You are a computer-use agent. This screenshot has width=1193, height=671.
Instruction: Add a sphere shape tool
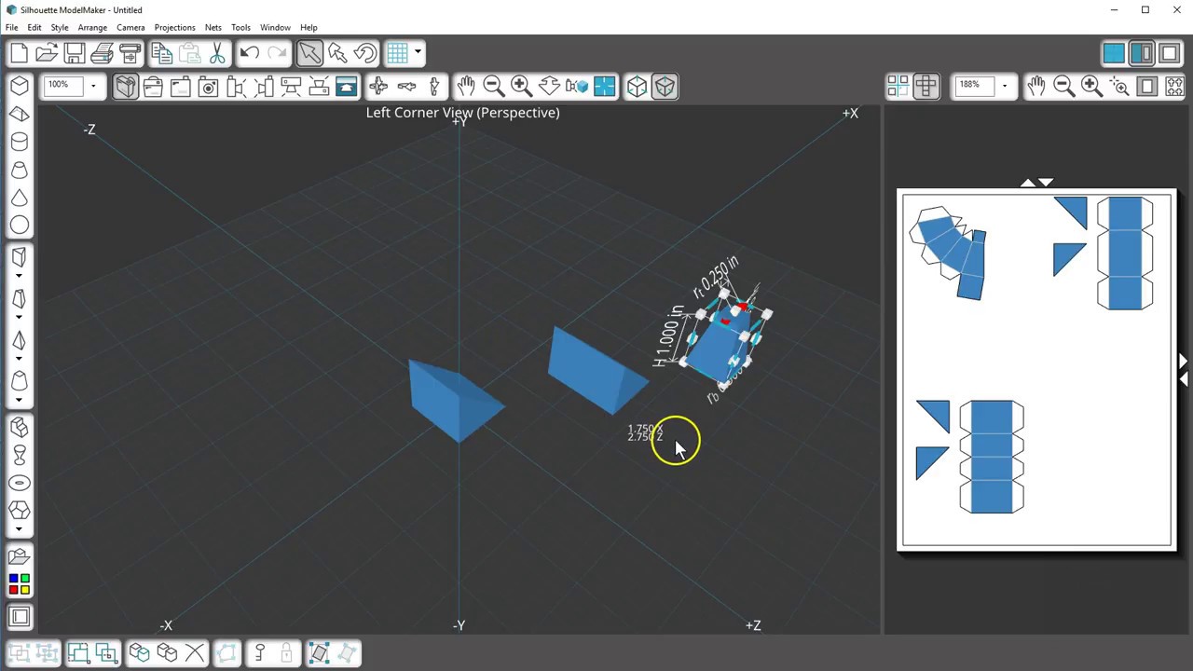coord(20,226)
